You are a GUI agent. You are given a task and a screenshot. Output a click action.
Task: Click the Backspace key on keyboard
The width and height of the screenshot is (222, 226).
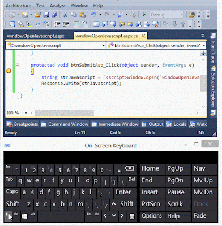click(x=130, y=169)
